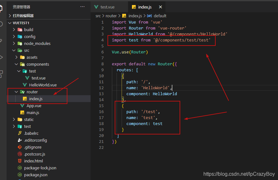Click the Vue icon on test.vue tab

(x=96, y=7)
